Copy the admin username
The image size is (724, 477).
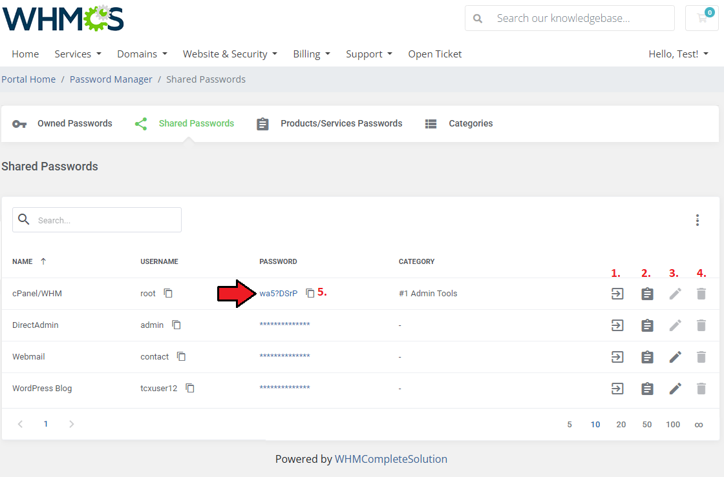[176, 325]
